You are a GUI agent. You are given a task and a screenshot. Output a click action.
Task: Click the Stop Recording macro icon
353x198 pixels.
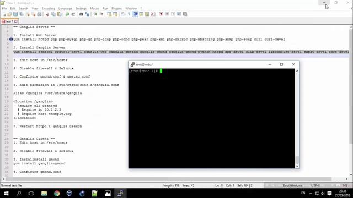click(x=167, y=14)
